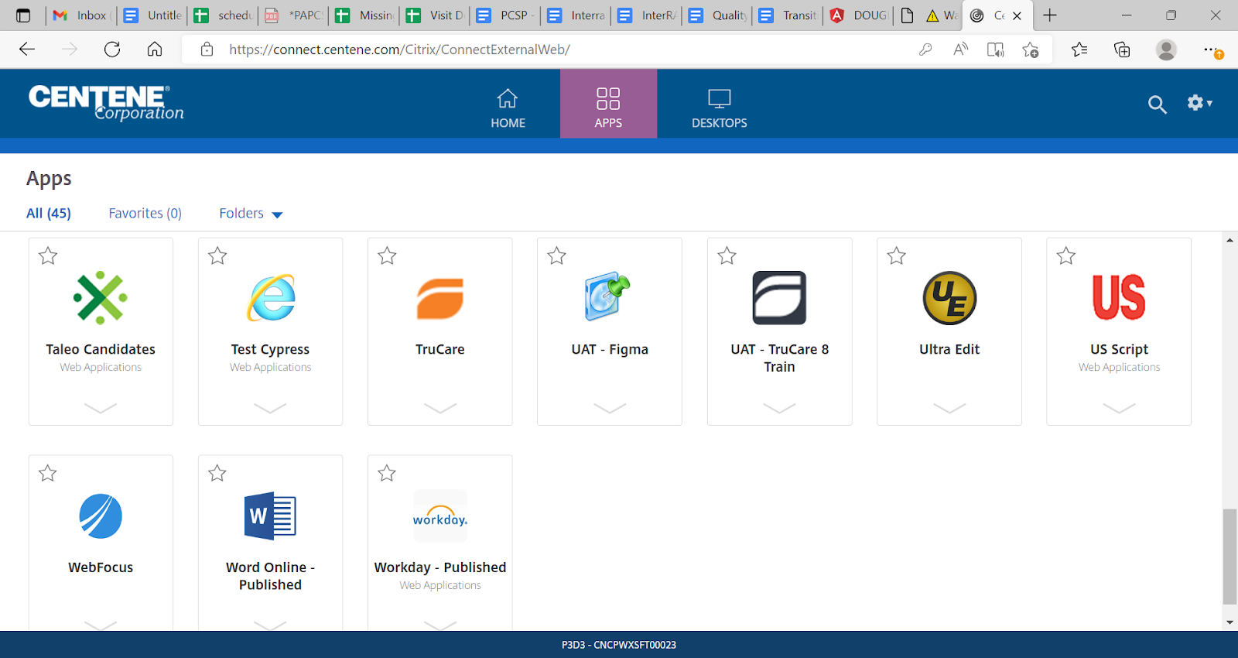
Task: Open the Word Online - Published icon
Action: 270,516
